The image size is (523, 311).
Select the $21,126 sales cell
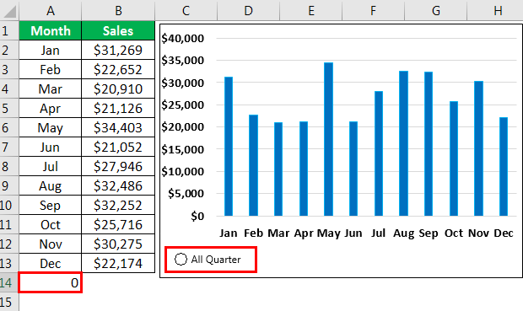(x=118, y=108)
